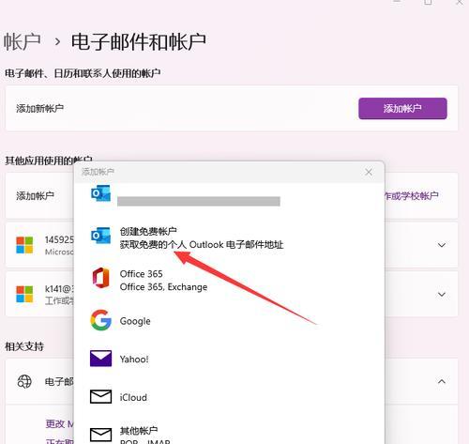Expand the 145925 Microsoft account row
Viewport: 469px width, 444px height.
[442, 245]
